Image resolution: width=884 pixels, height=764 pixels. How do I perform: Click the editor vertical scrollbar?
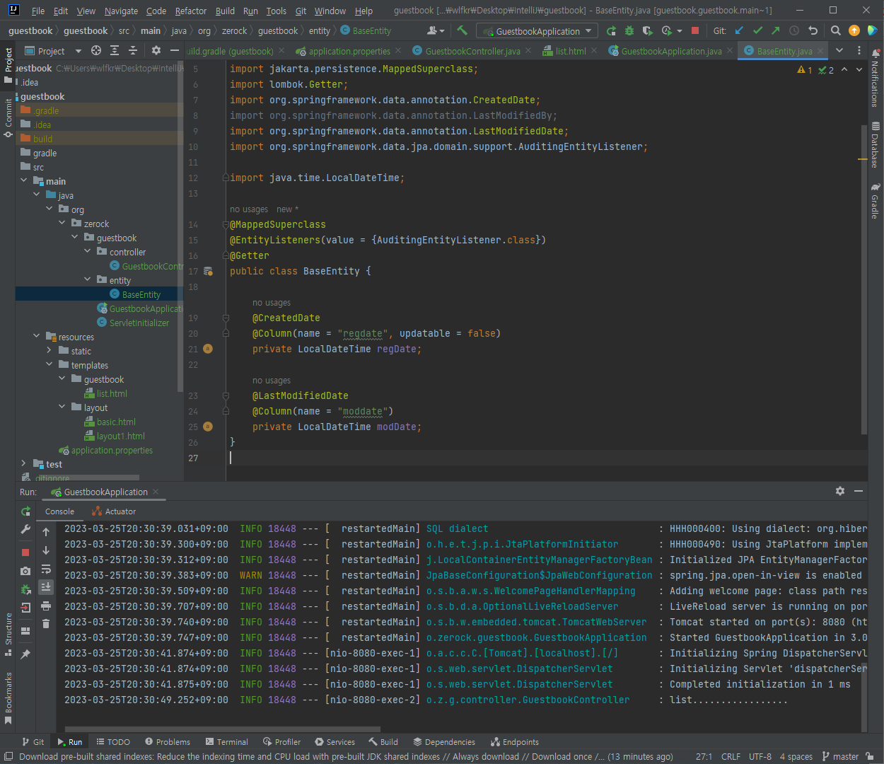point(863,279)
